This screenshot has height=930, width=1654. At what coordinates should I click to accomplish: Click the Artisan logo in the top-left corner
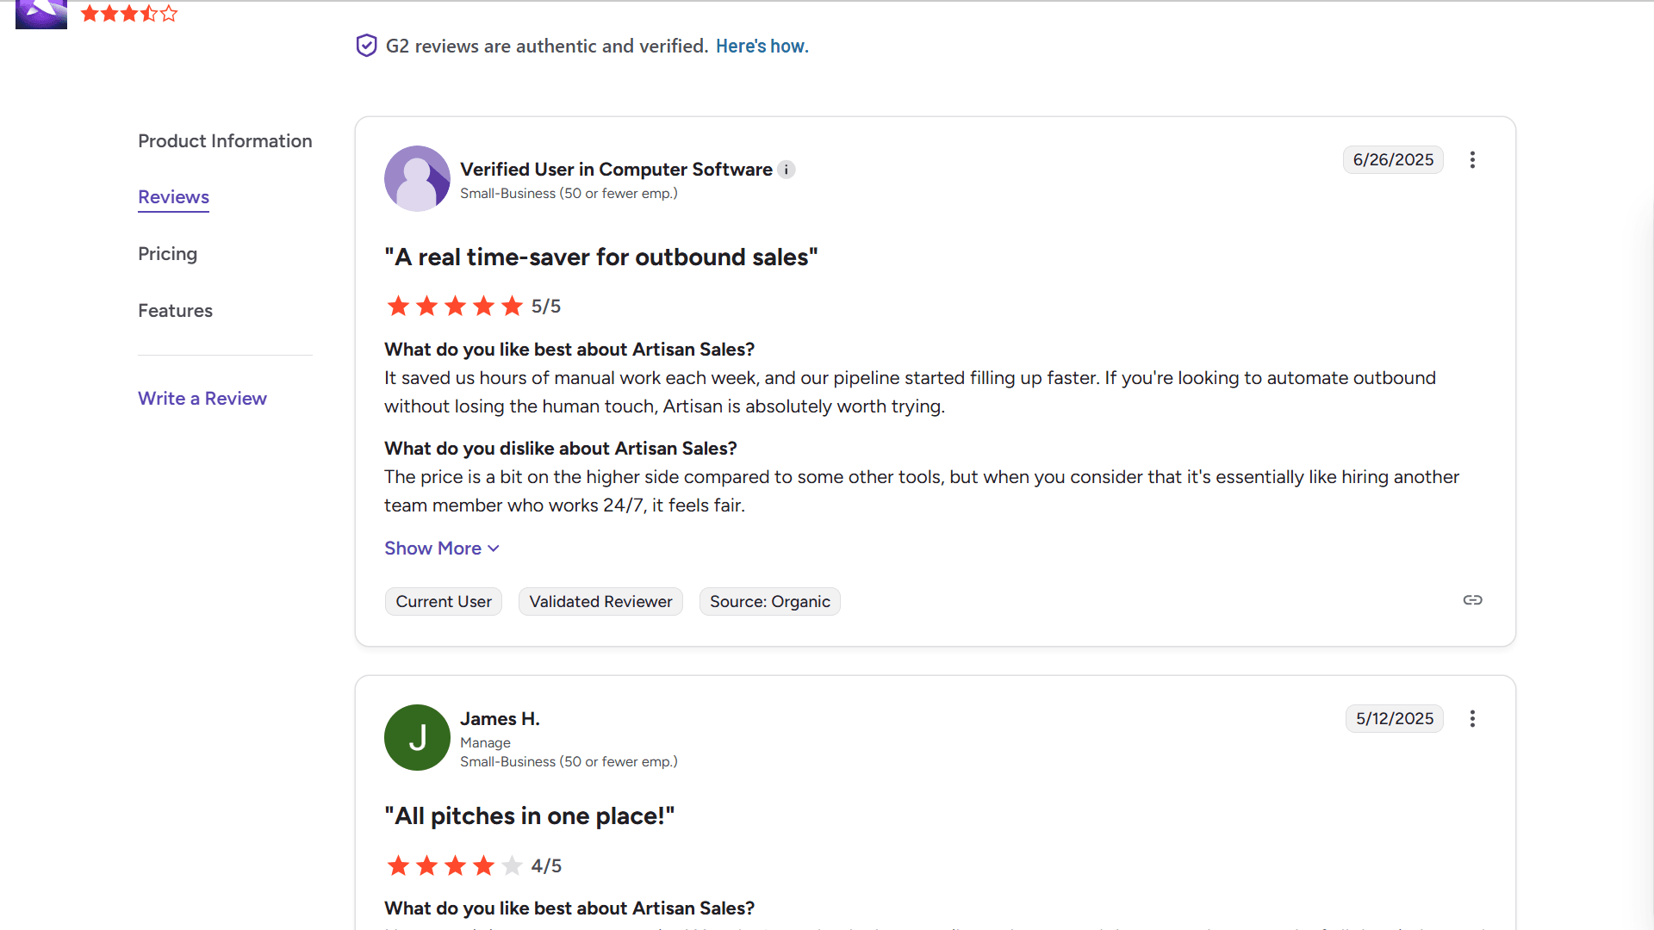tap(40, 14)
